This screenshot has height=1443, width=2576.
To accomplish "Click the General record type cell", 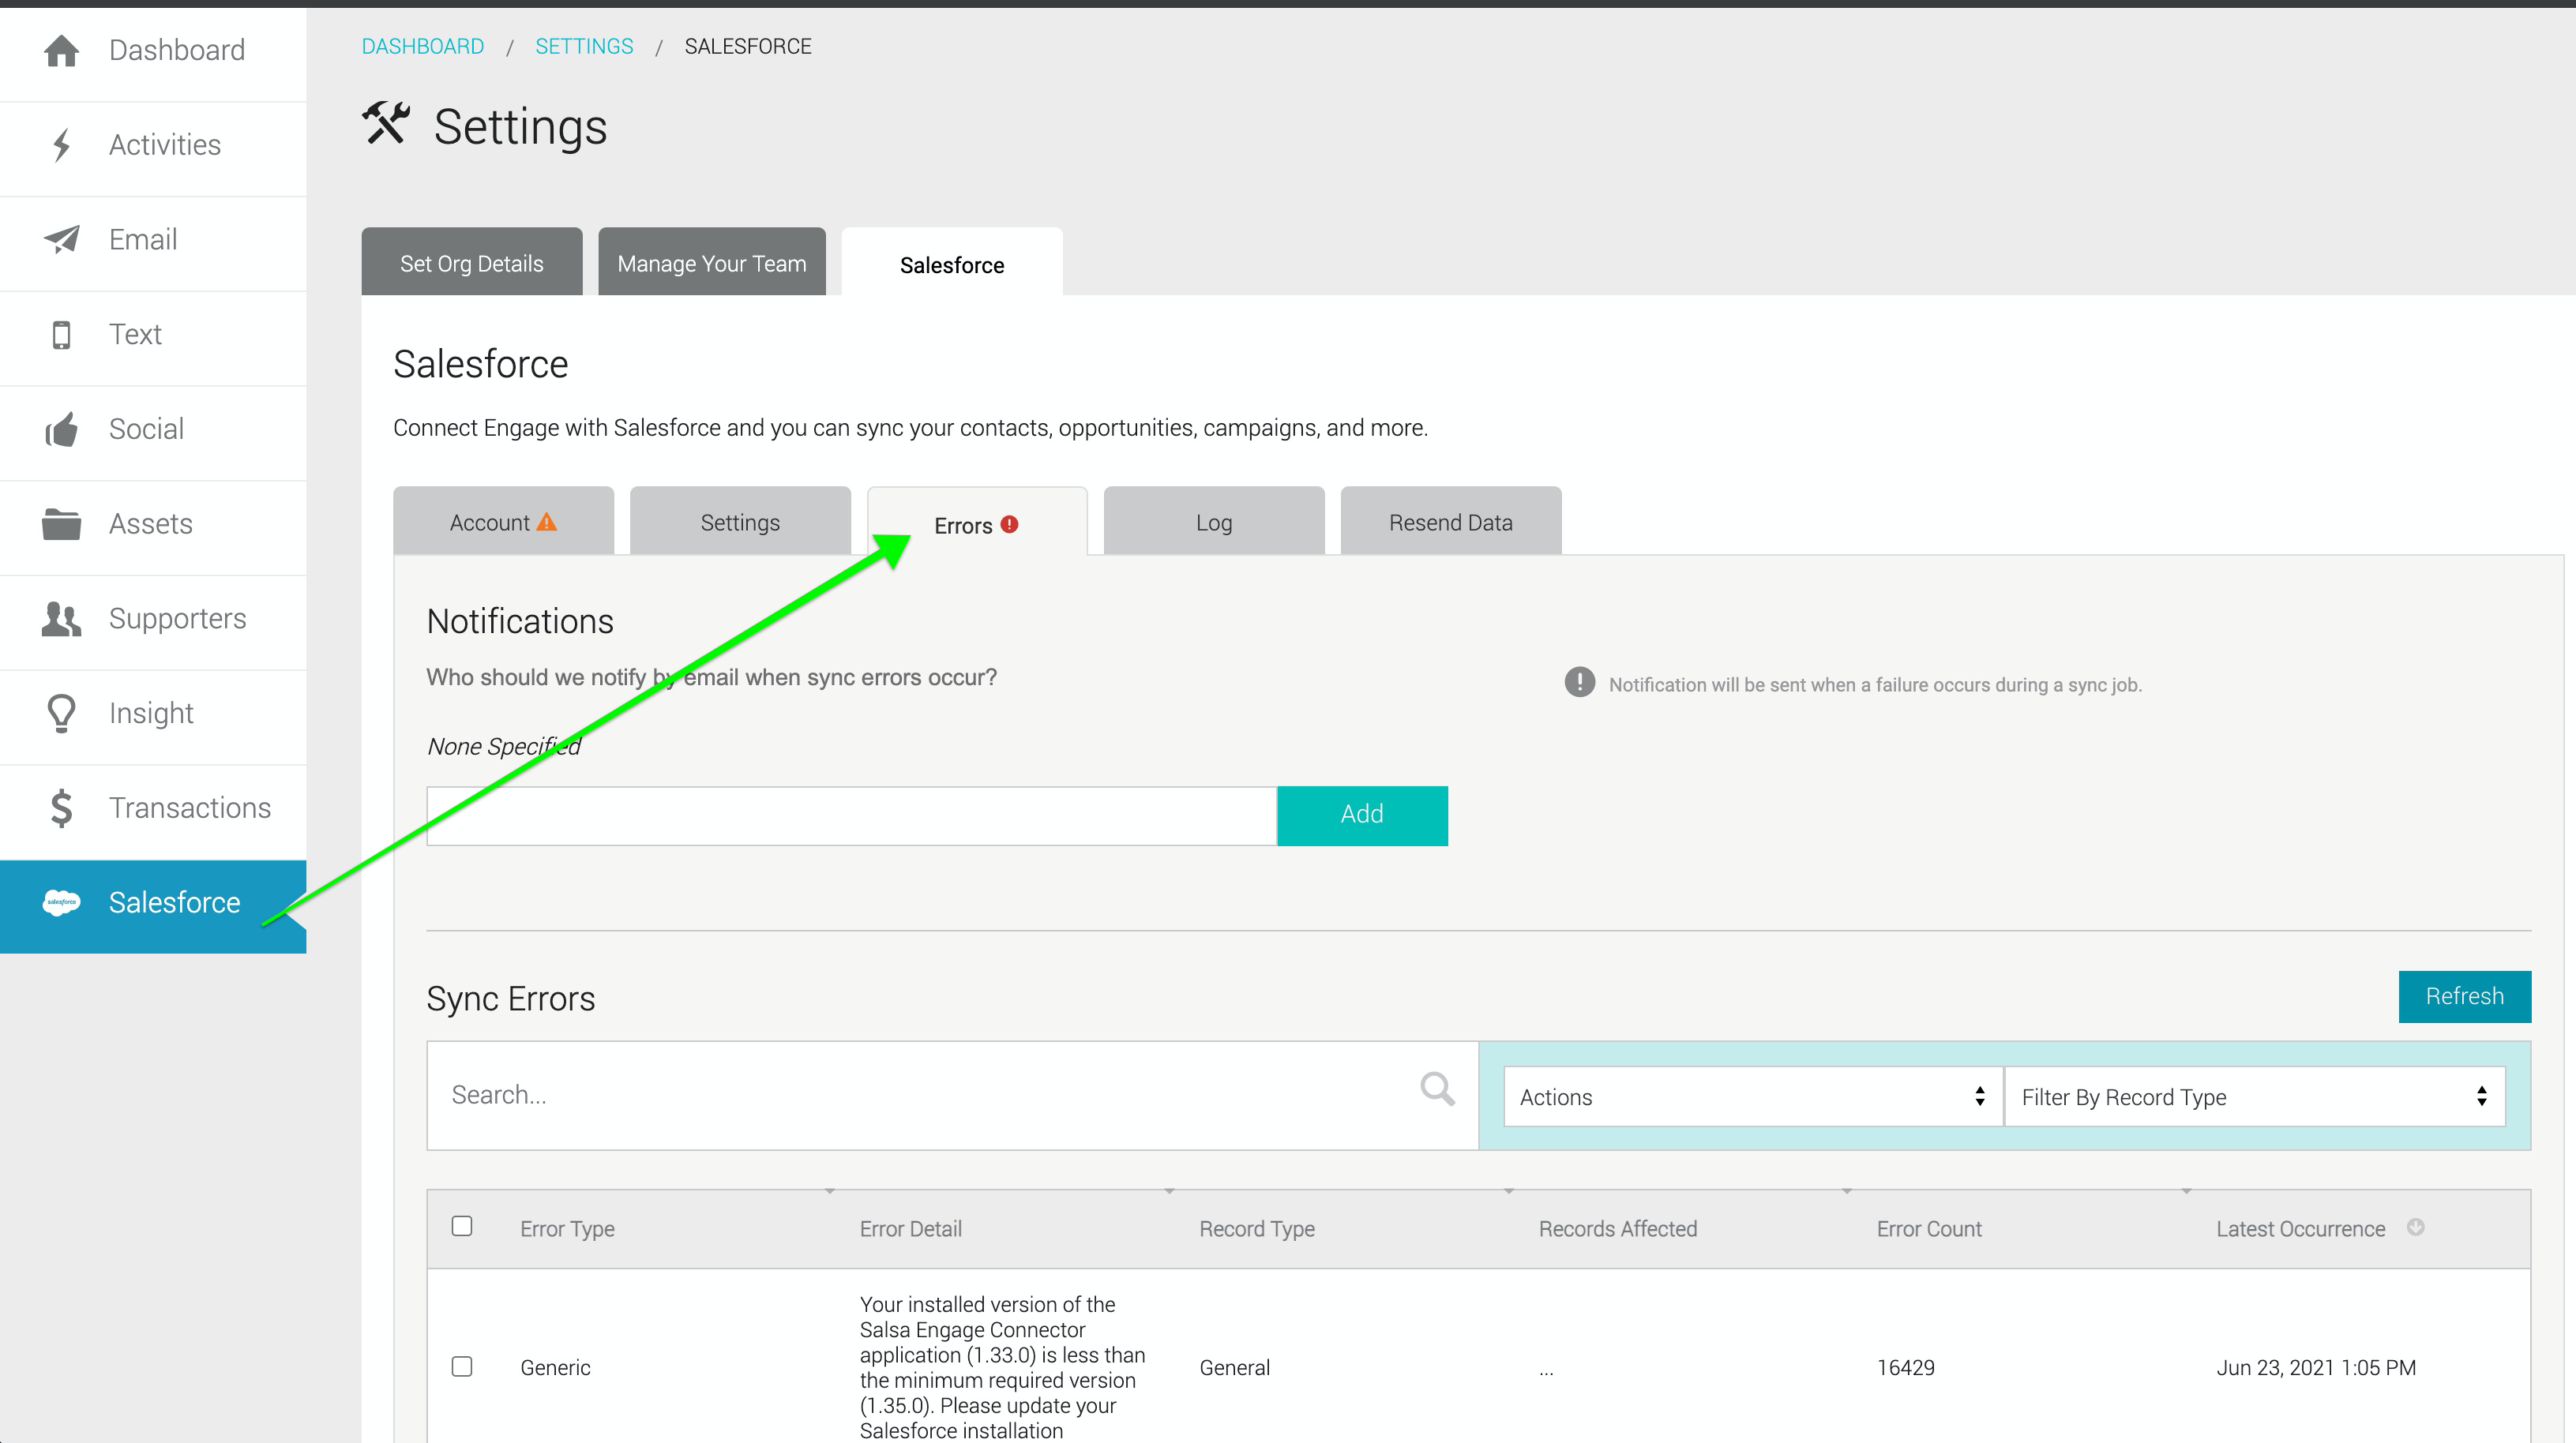I will pos(1235,1367).
